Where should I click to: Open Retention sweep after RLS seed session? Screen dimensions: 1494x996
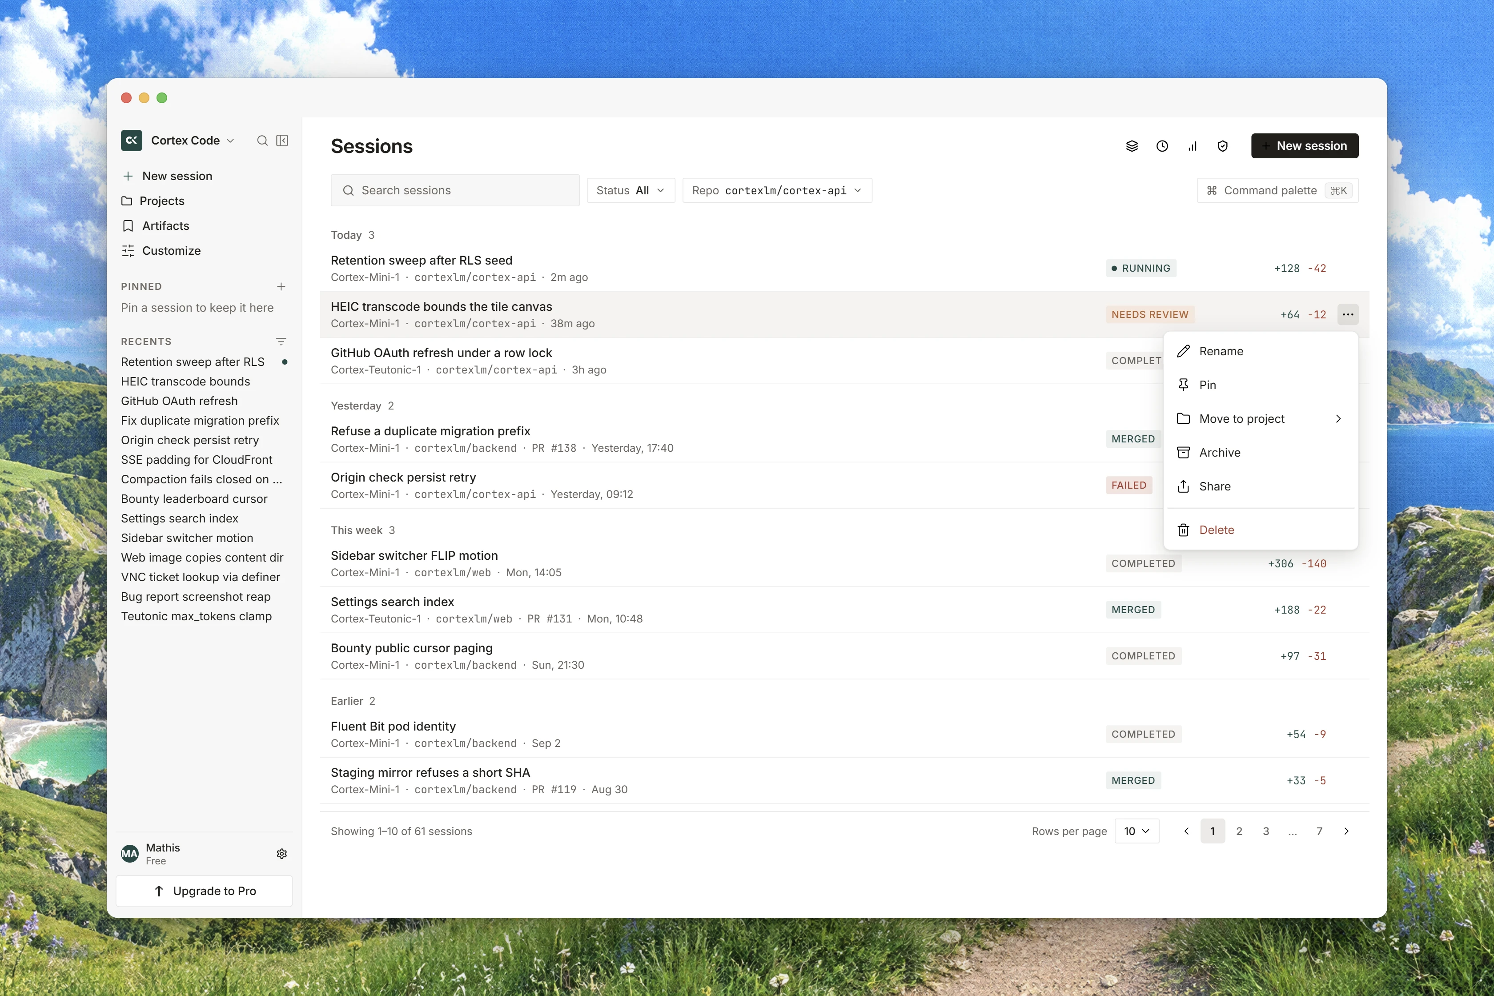click(845, 269)
